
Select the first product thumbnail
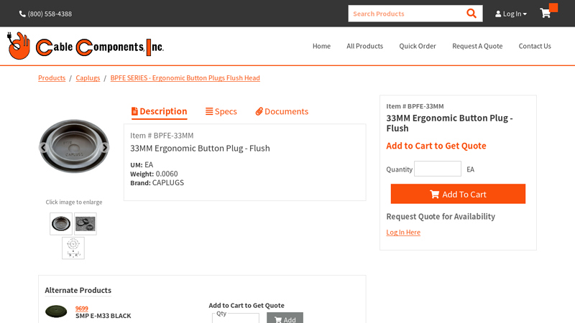pyautogui.click(x=61, y=224)
